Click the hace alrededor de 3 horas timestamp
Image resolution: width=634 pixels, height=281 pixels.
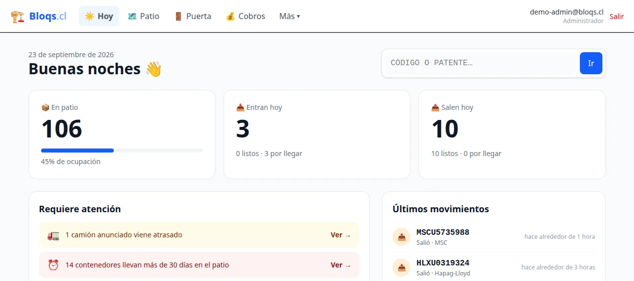pyautogui.click(x=558, y=267)
